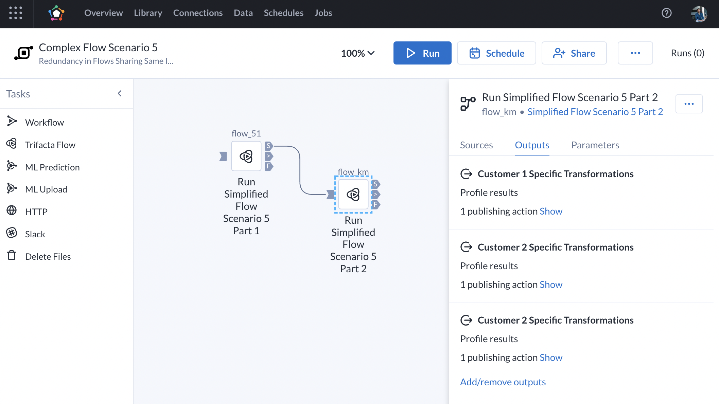
Task: Collapse the Tasks panel
Action: 120,93
